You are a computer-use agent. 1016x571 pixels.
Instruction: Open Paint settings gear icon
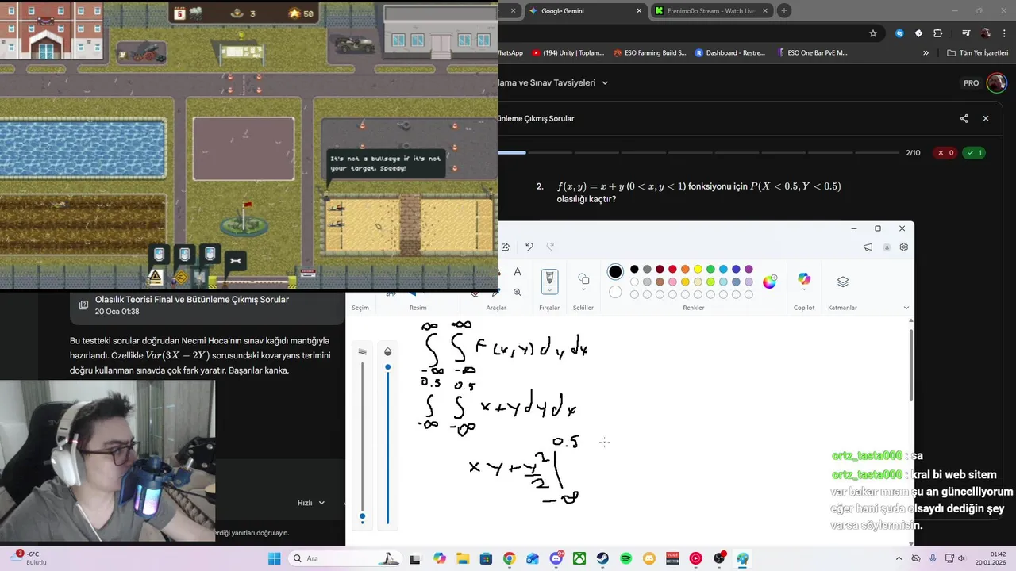point(903,247)
